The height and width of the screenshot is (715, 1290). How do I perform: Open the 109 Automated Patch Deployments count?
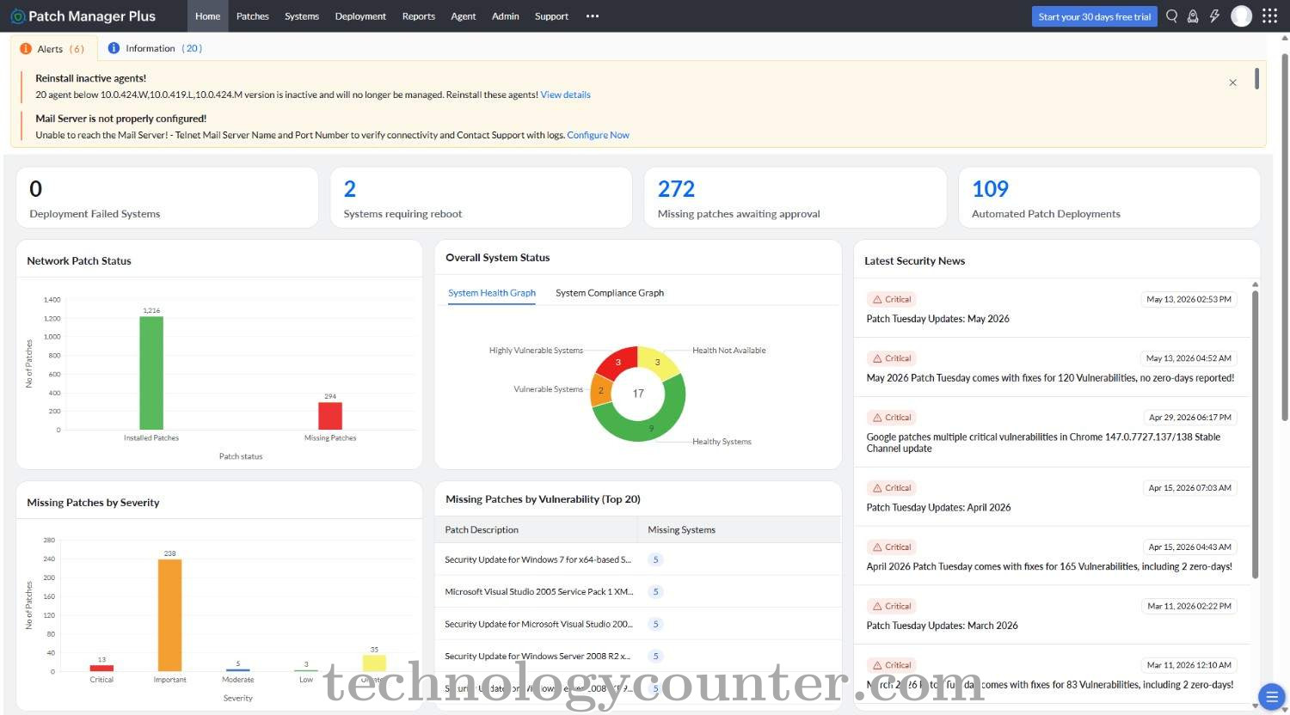[990, 189]
